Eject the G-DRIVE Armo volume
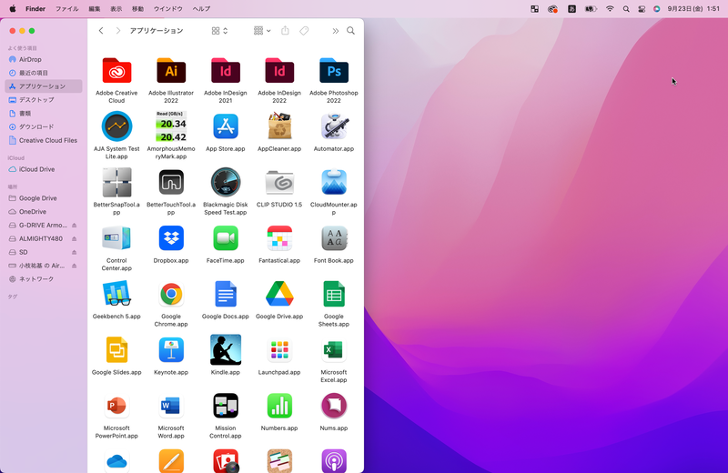 [x=75, y=225]
